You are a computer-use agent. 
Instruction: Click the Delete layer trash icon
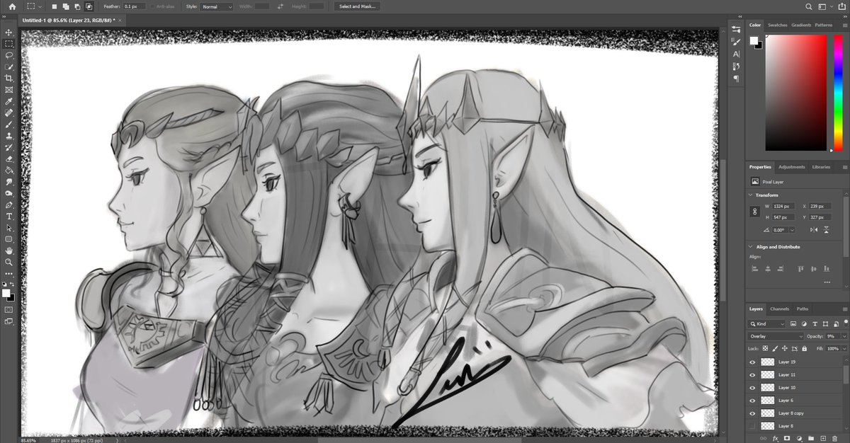click(835, 439)
